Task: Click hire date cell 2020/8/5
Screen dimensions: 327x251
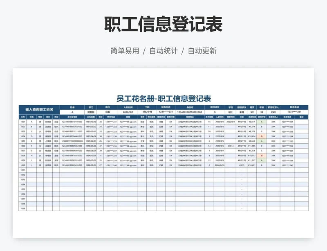Action: [219, 141]
